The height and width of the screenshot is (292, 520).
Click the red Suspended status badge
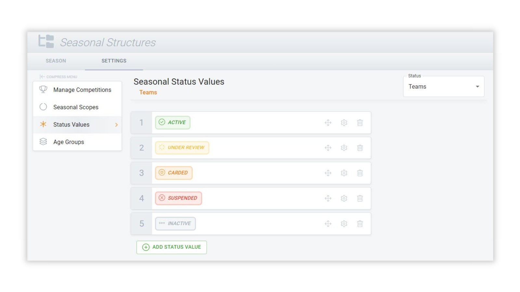[178, 198]
